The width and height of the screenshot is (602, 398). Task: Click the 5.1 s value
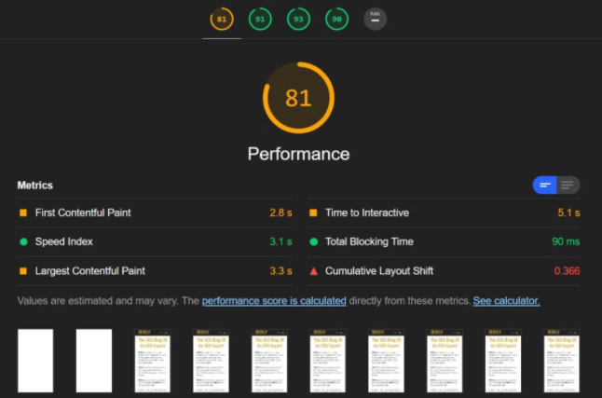point(568,213)
